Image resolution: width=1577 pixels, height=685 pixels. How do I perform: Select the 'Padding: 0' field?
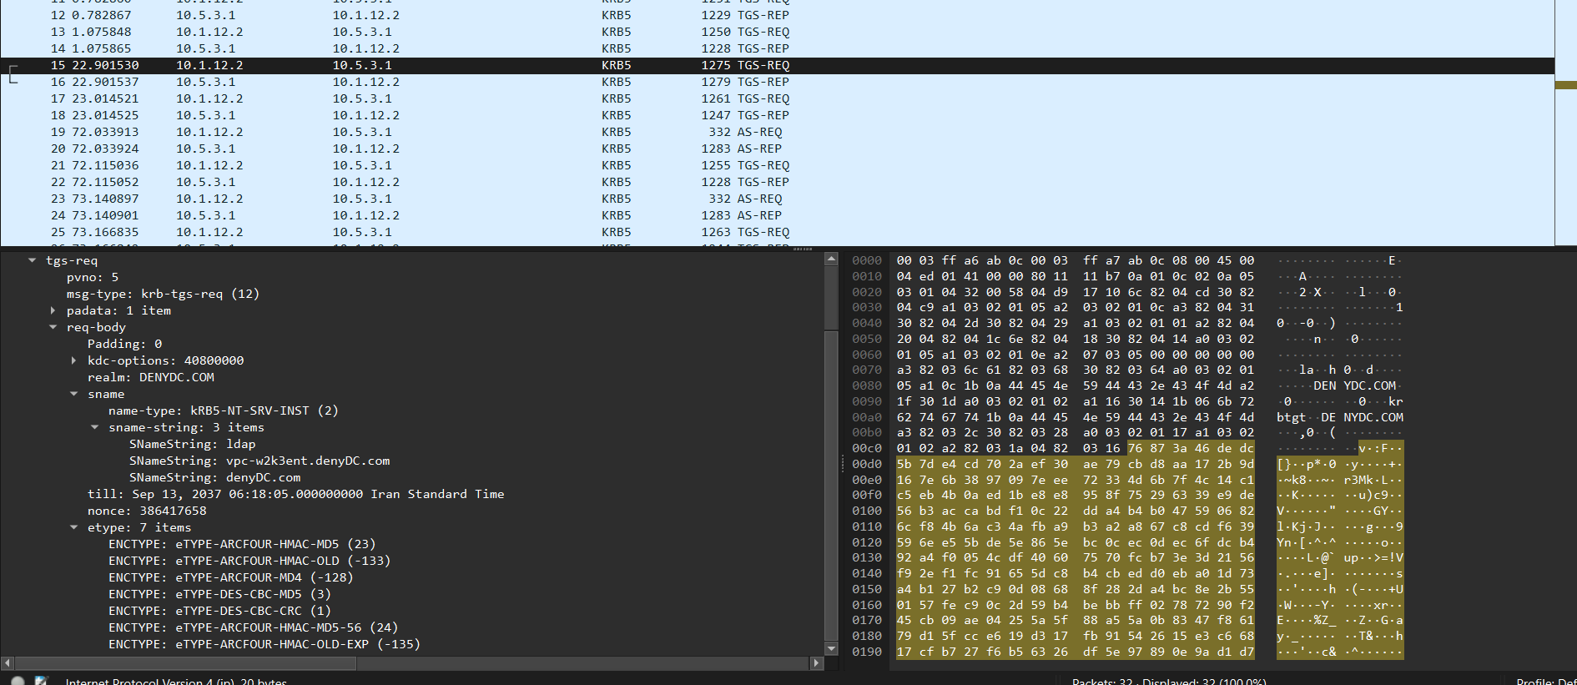[124, 344]
